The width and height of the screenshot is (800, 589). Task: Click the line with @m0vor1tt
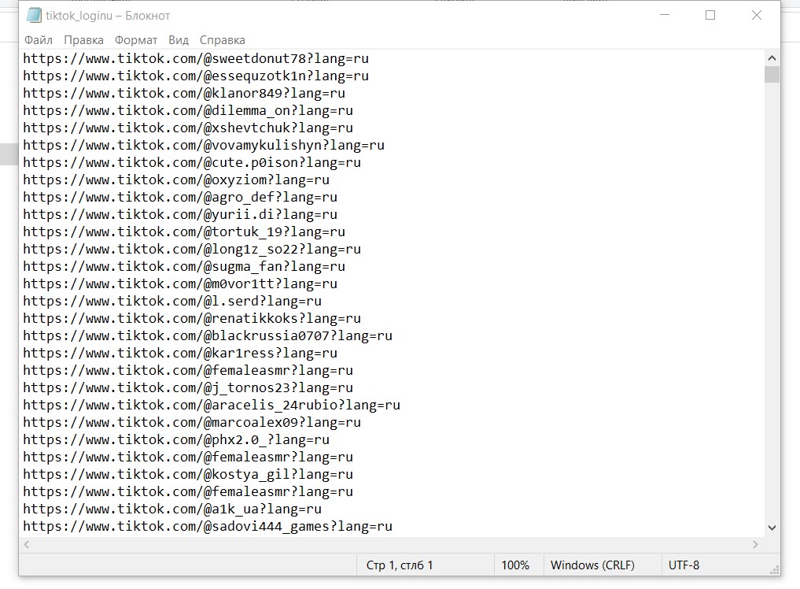pyautogui.click(x=180, y=284)
